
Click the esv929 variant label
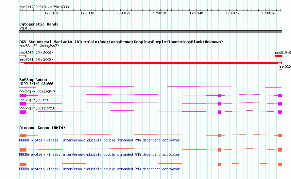pyautogui.click(x=285, y=66)
